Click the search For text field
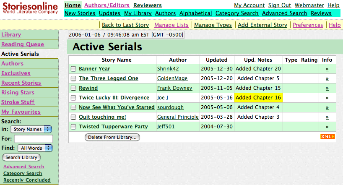This screenshot has height=185, width=343. point(34,138)
